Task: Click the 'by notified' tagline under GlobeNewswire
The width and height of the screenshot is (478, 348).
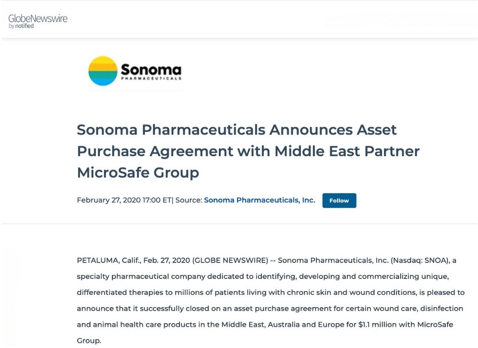Action: (x=21, y=26)
